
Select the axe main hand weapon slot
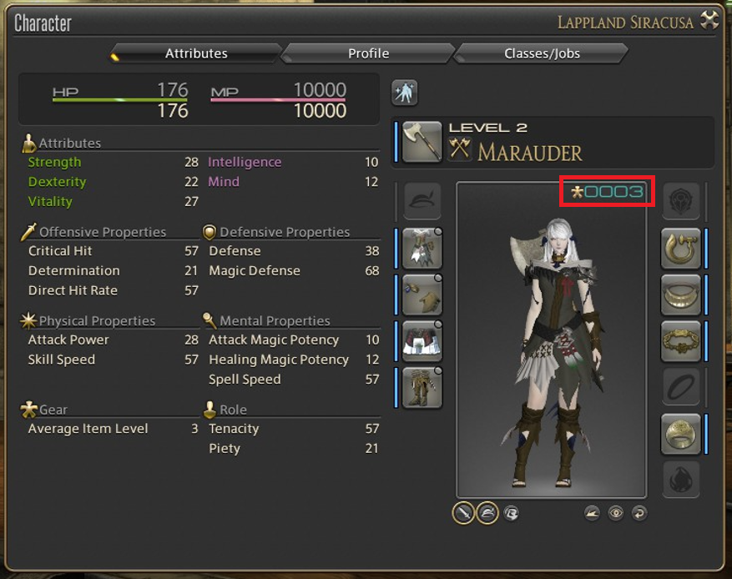[422, 142]
